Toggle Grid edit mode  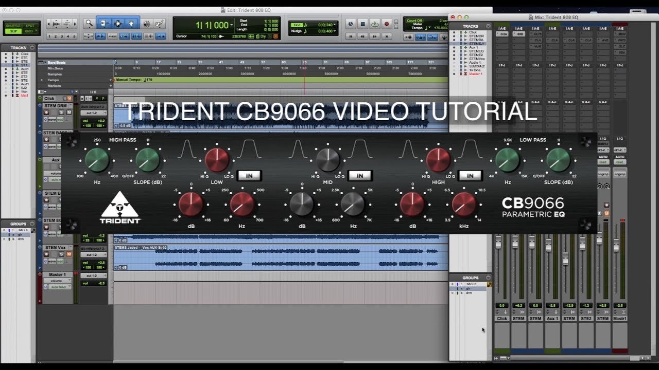(x=29, y=31)
